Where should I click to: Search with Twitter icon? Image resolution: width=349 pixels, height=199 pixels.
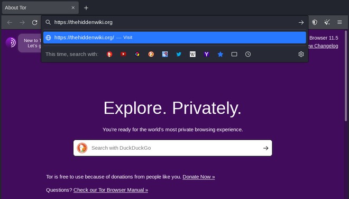click(x=179, y=54)
